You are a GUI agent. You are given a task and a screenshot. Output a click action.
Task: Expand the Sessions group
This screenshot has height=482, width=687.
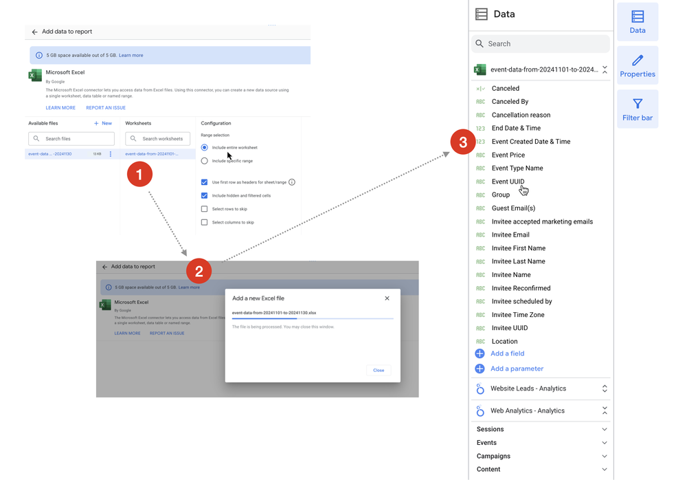coord(605,429)
